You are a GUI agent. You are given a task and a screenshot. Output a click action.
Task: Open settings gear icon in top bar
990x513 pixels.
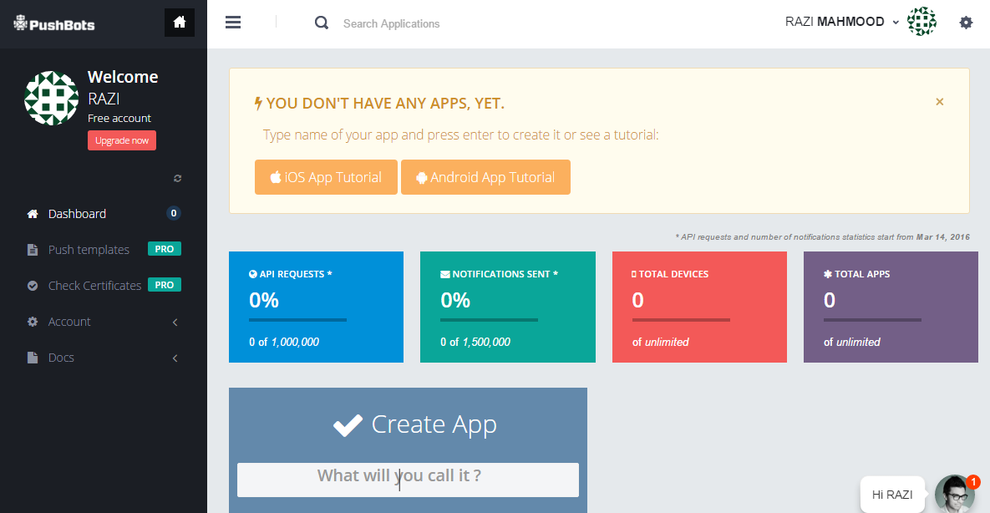pos(966,23)
